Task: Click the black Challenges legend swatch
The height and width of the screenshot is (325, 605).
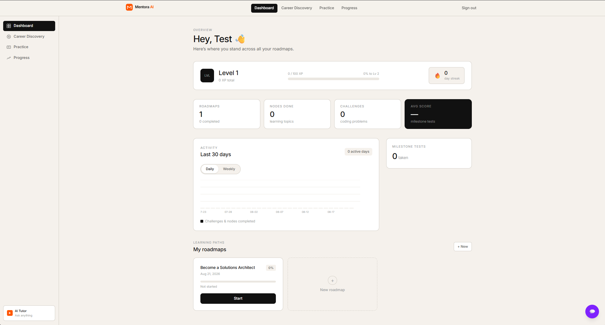Action: (x=202, y=221)
